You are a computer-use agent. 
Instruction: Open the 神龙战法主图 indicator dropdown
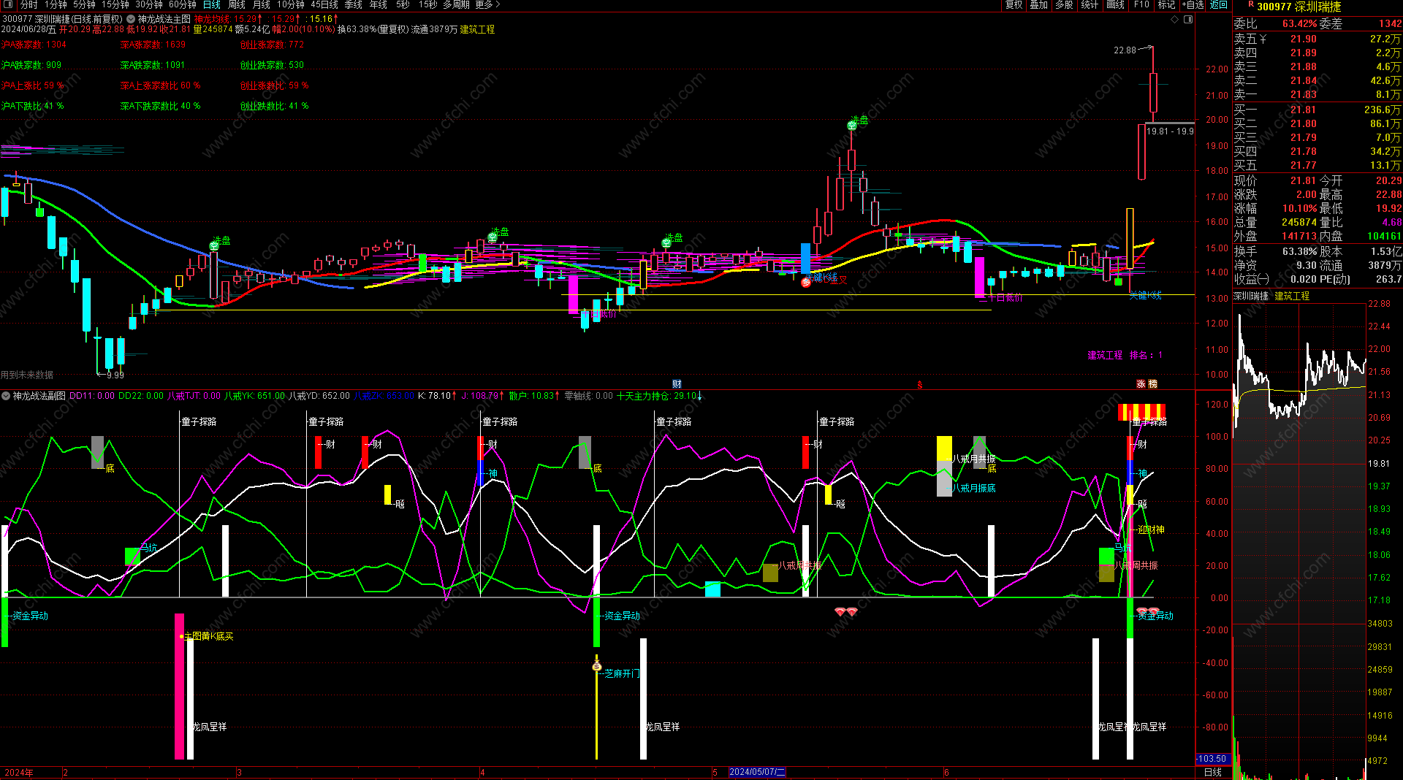(x=131, y=19)
